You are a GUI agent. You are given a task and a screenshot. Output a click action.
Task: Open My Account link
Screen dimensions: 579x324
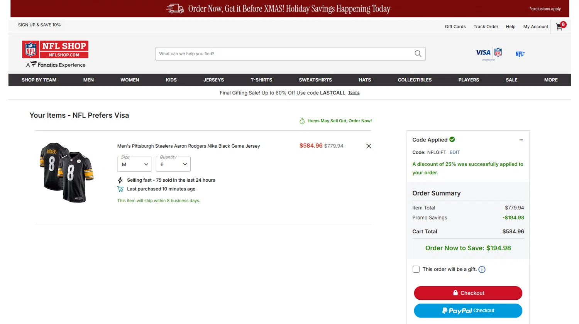pyautogui.click(x=535, y=27)
